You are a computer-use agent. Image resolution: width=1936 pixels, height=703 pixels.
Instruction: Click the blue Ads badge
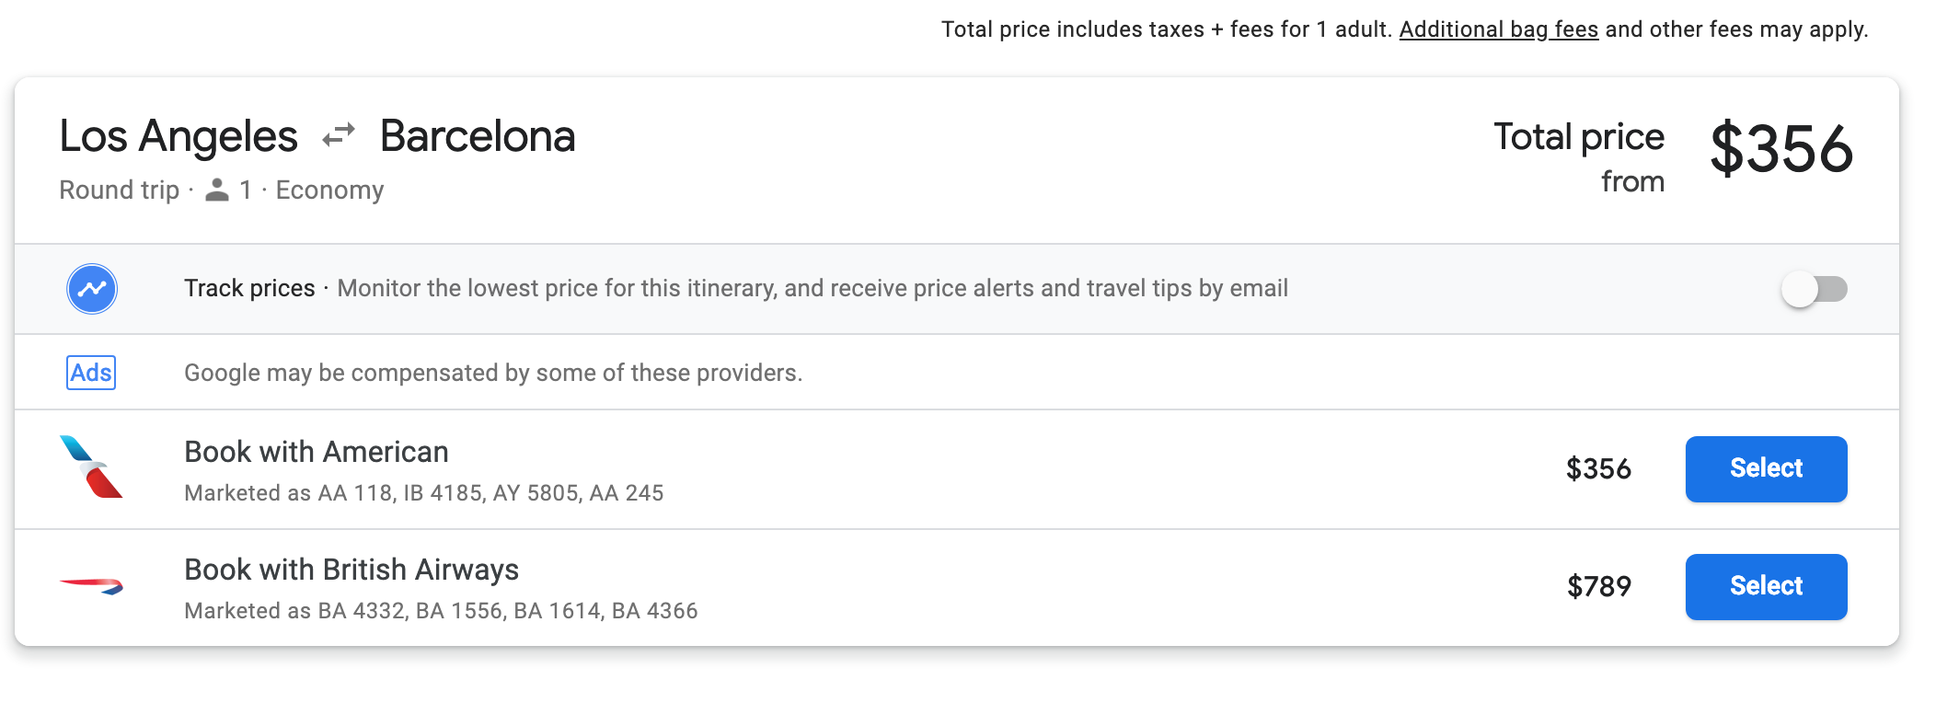(x=91, y=373)
